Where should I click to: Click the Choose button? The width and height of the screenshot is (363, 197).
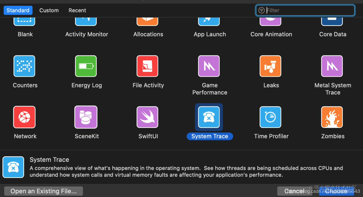pos(337,191)
